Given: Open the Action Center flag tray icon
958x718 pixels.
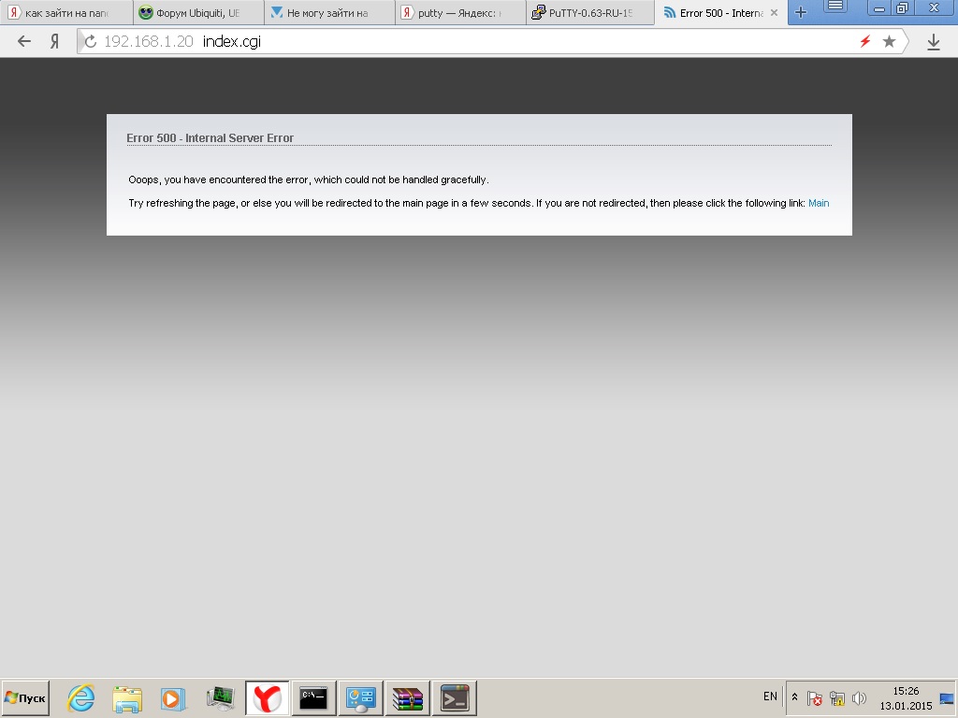Looking at the screenshot, I should [x=815, y=697].
